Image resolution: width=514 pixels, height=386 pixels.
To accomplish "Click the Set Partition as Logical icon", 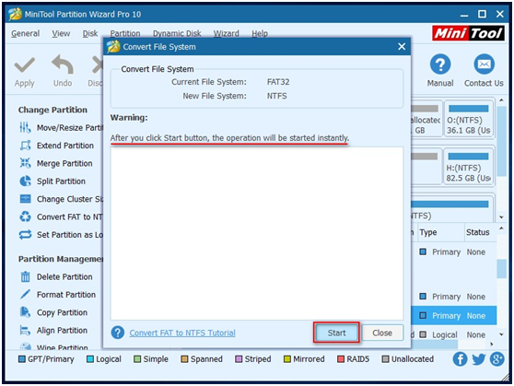I will point(25,235).
